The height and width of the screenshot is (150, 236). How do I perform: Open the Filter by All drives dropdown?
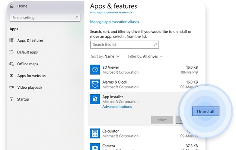146,56
